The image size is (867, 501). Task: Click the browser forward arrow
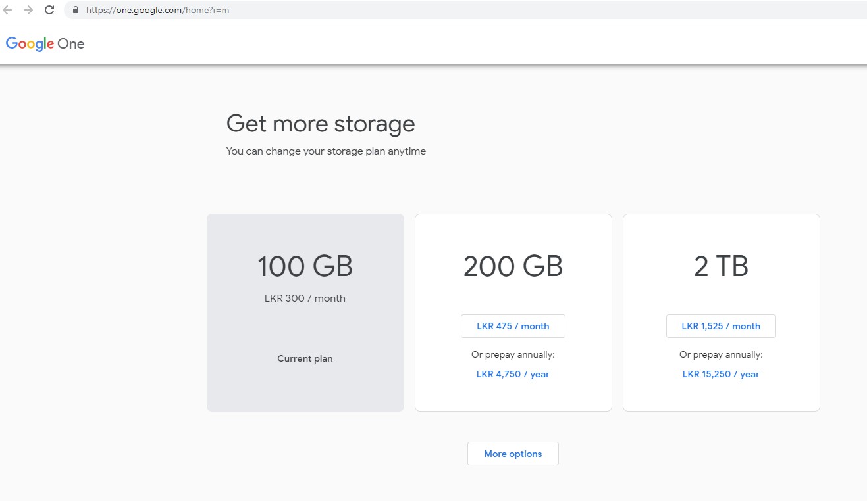28,10
